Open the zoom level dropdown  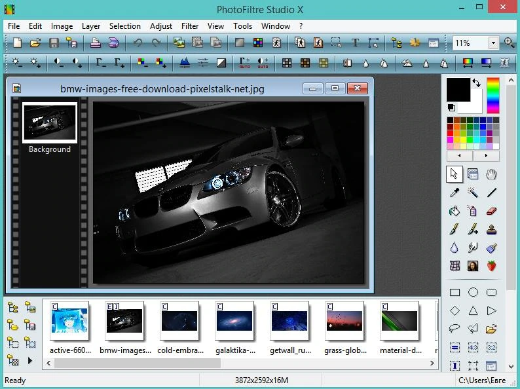pos(493,43)
